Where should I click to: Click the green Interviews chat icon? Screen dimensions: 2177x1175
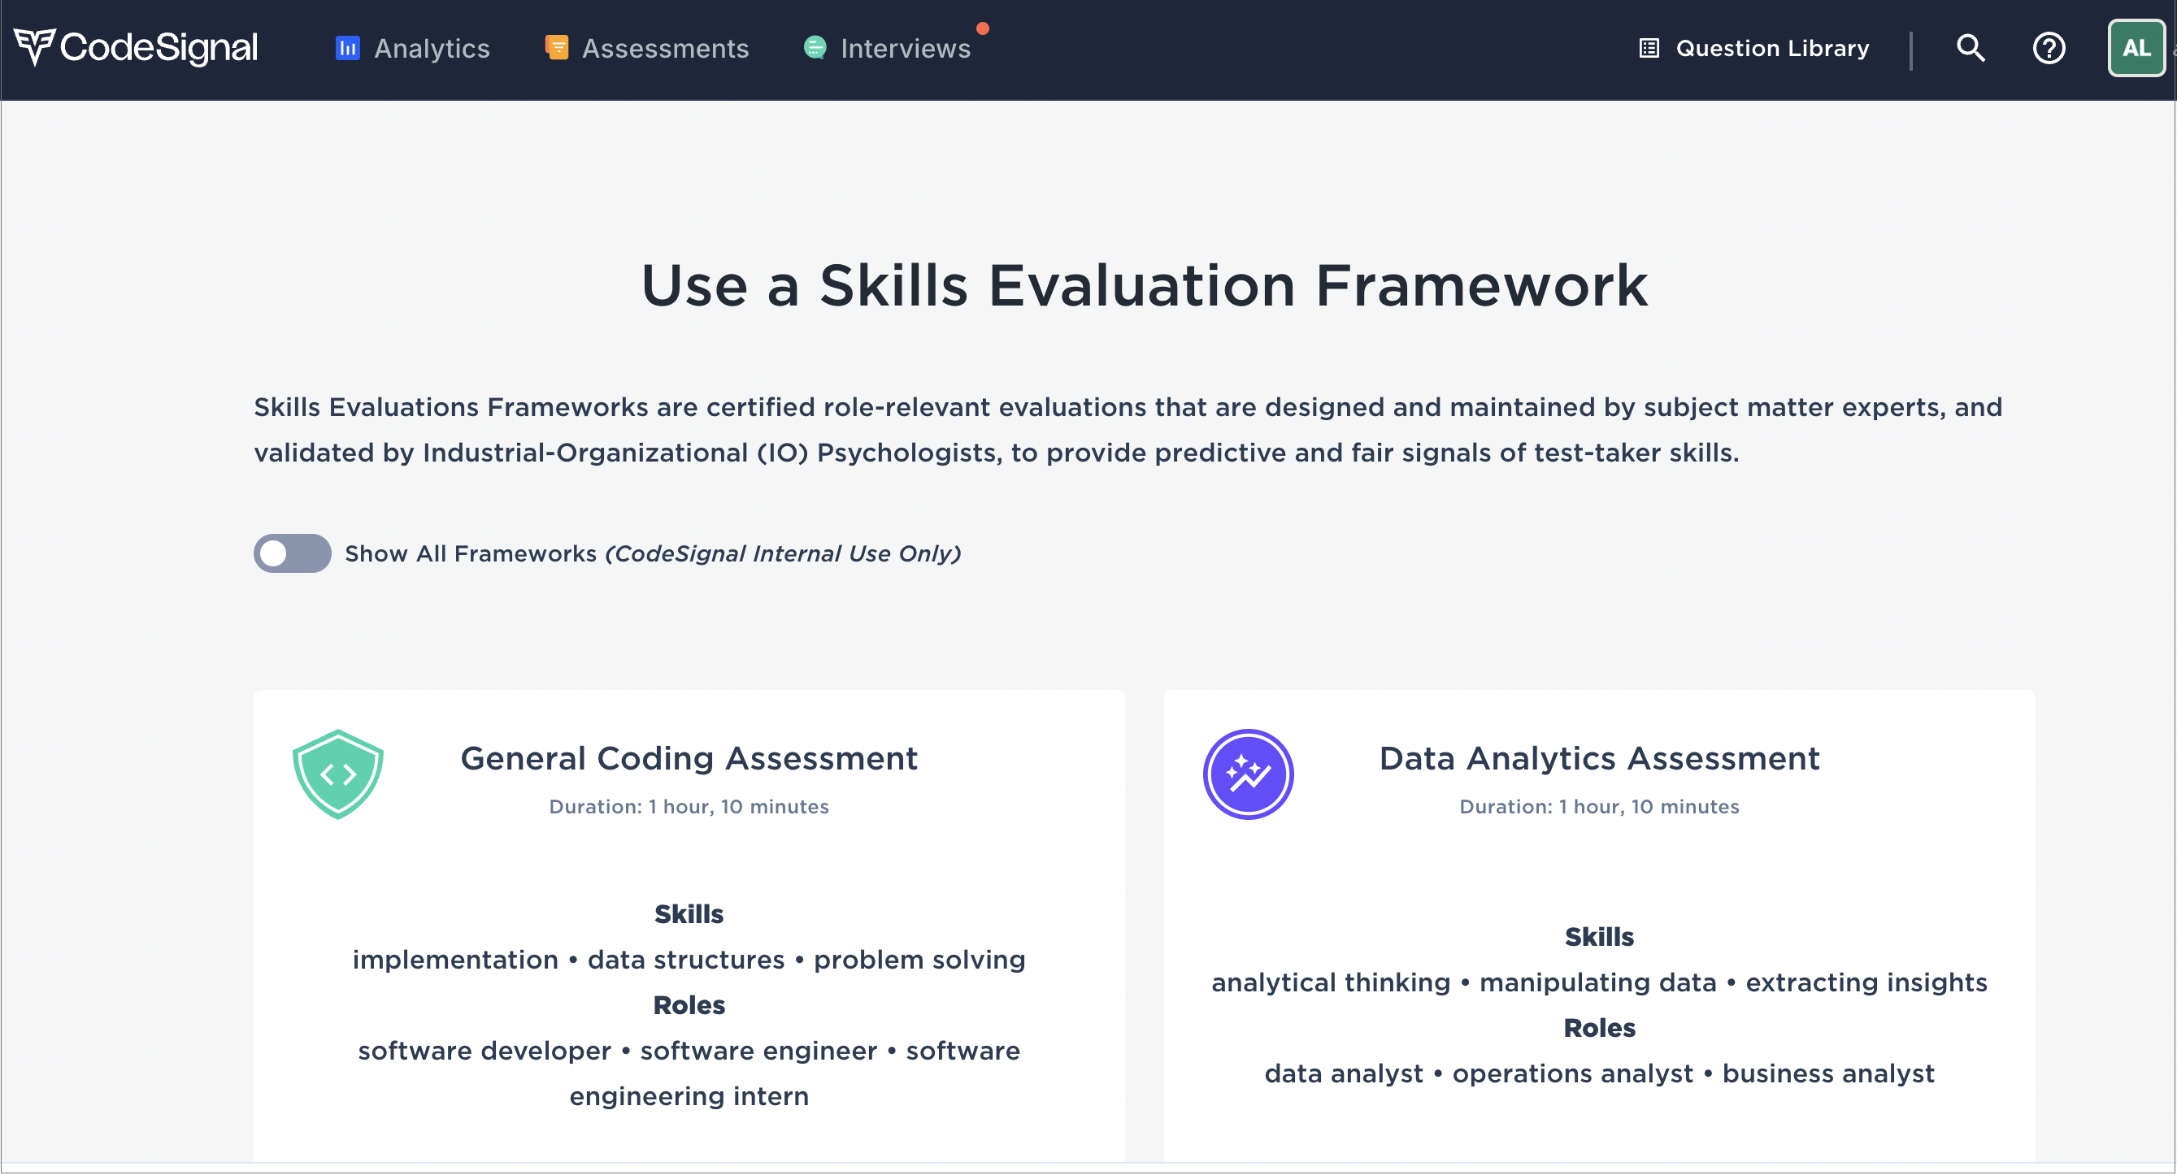[815, 48]
